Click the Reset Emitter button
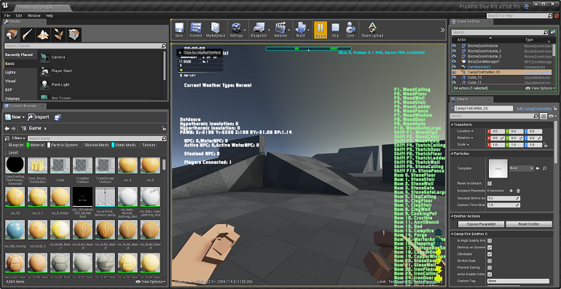 (x=530, y=224)
